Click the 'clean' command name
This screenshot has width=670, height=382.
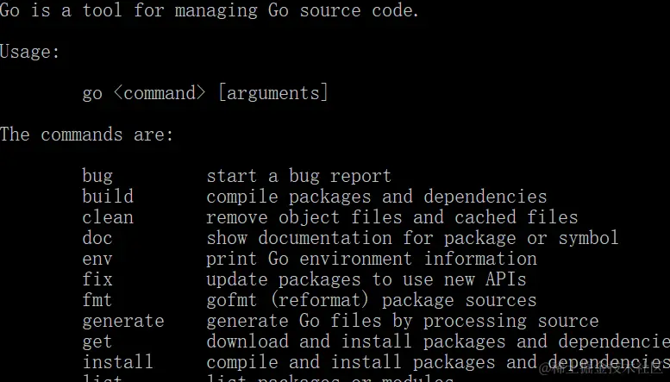click(x=108, y=217)
